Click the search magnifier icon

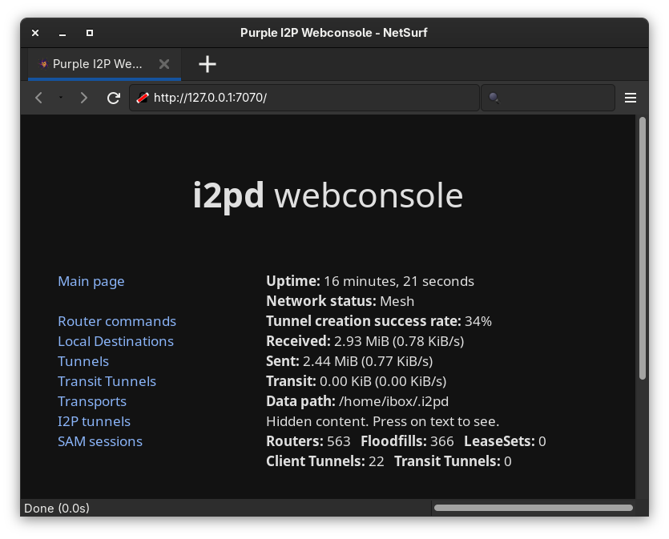click(x=494, y=98)
